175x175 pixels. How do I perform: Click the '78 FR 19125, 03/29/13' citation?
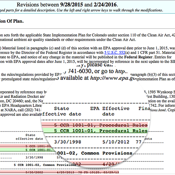coord(99,172)
